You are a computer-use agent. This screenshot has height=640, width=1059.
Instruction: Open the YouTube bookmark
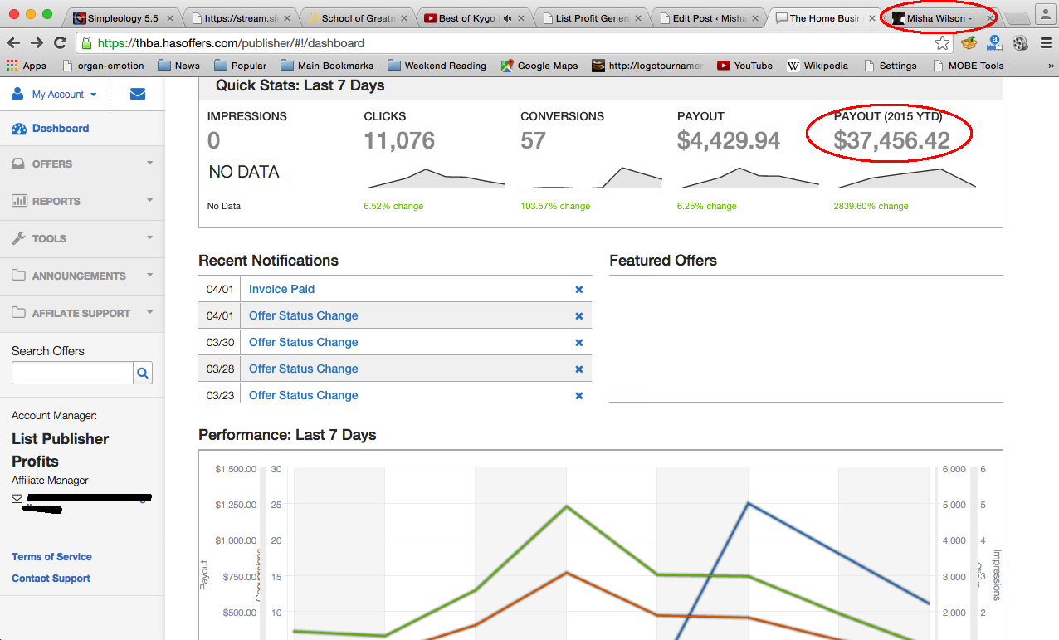(744, 66)
